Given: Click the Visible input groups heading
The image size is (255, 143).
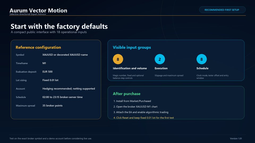Looking at the screenshot, I should [132, 47].
